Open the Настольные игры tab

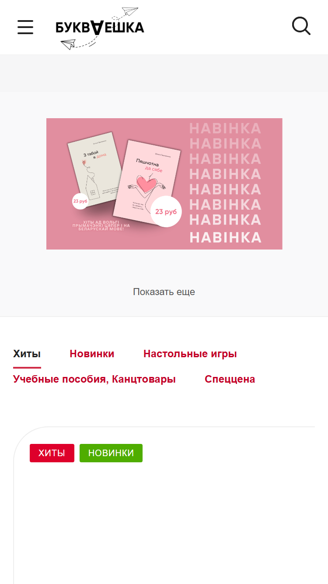point(190,354)
